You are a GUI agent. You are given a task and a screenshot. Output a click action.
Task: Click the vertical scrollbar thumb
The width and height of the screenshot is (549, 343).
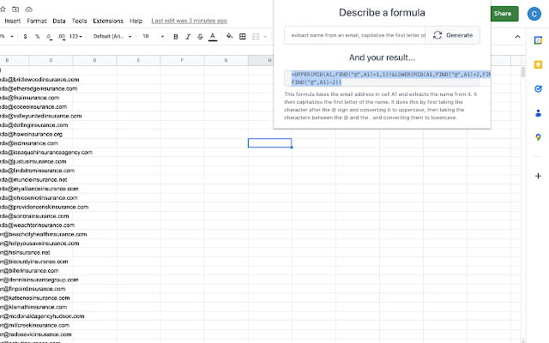523,72
